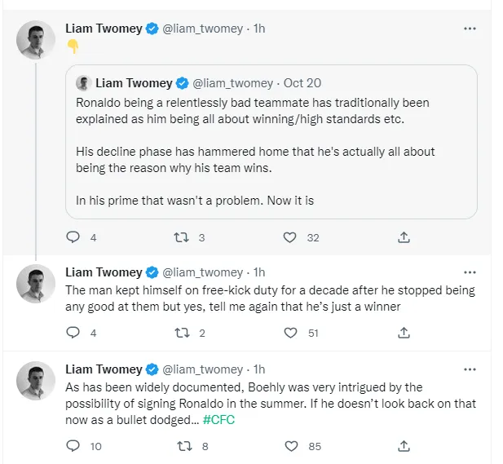Retweet the free-kick duty tweet
The width and height of the screenshot is (503, 464).
coord(183,333)
